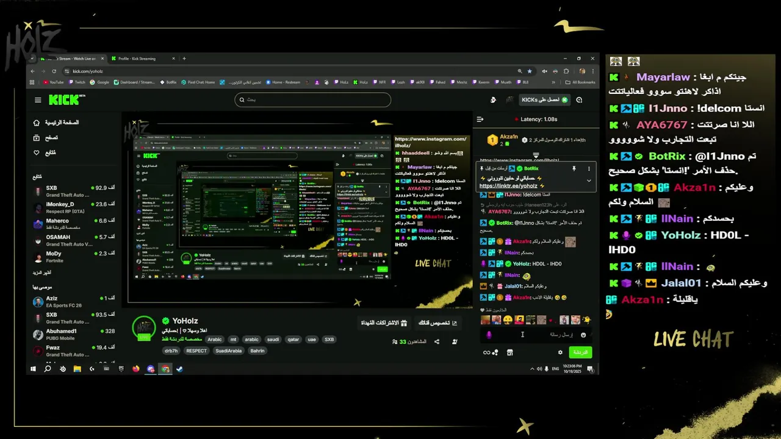
Task: Click the customize channel button
Action: tap(437, 323)
